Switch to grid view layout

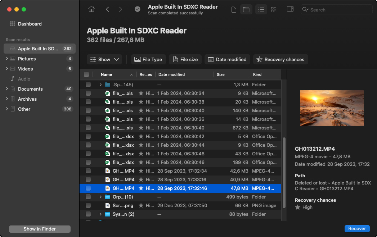click(x=274, y=9)
